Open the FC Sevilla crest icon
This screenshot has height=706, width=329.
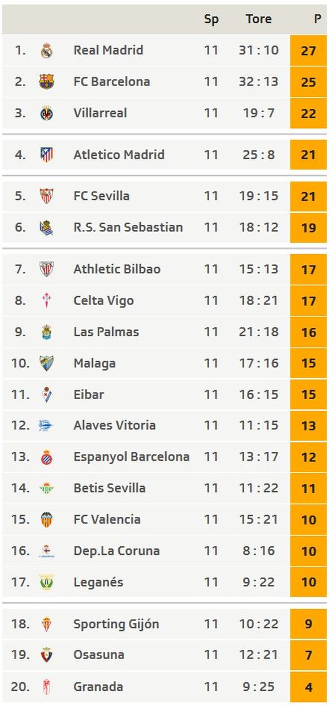tap(46, 196)
